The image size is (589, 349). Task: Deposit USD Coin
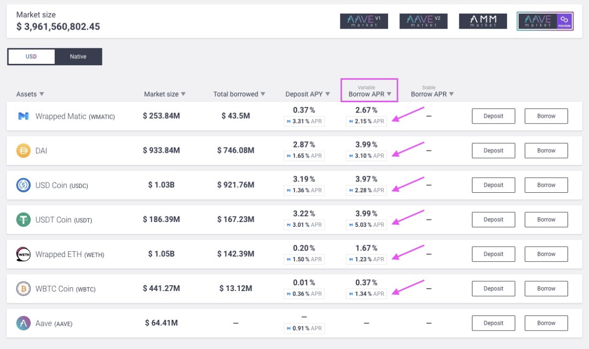pyautogui.click(x=493, y=185)
